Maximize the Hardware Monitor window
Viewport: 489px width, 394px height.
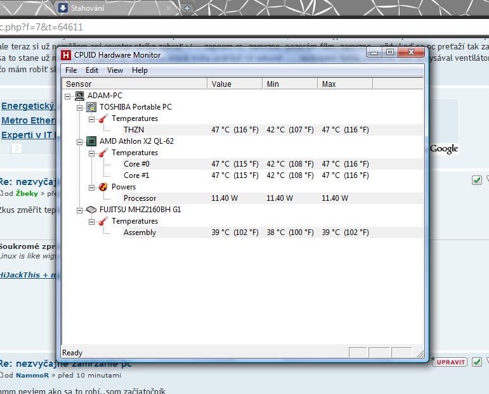coord(390,53)
